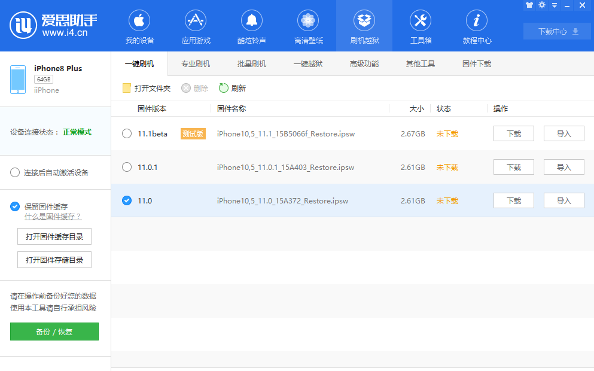594x371 pixels.
Task: Select iPhone10,5_11.0.1_15A403_Restore.ipsw filename
Action: pyautogui.click(x=285, y=167)
